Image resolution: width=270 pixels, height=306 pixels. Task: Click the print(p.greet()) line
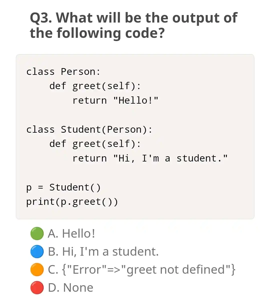(x=72, y=202)
